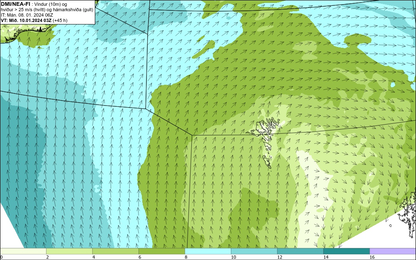Click the purple swatch above 16 m/s
This screenshot has width=416, height=260.
tap(393, 251)
